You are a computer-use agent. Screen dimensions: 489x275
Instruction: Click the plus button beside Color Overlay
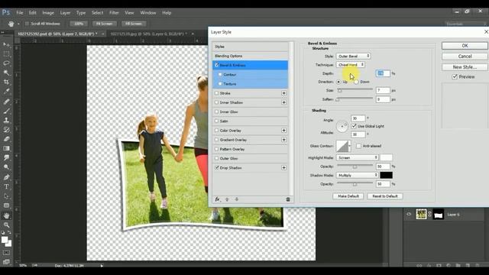click(283, 131)
